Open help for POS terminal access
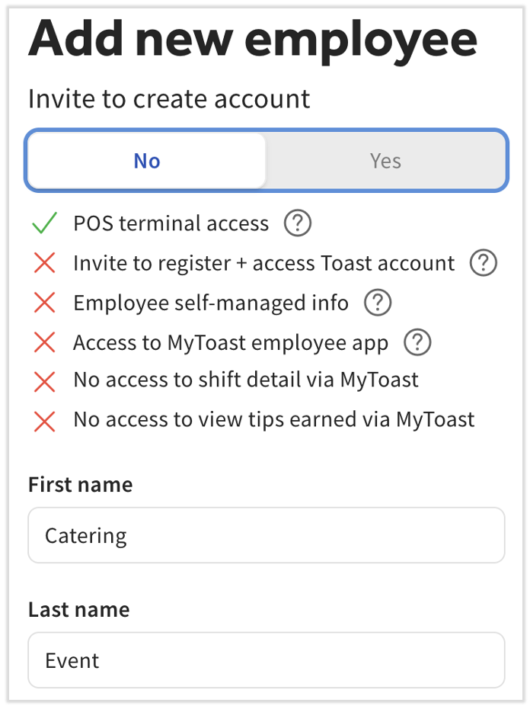 298,223
